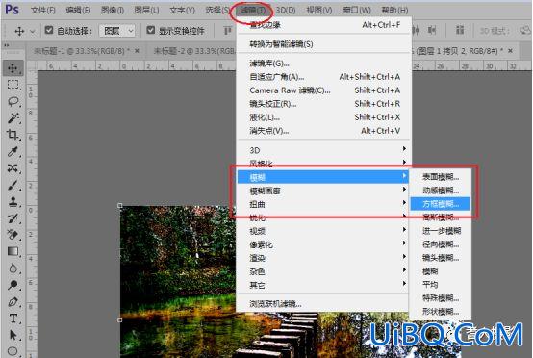This screenshot has height=358, width=533.
Task: Choose 径向模糊 from blur submenu
Action: pos(441,244)
